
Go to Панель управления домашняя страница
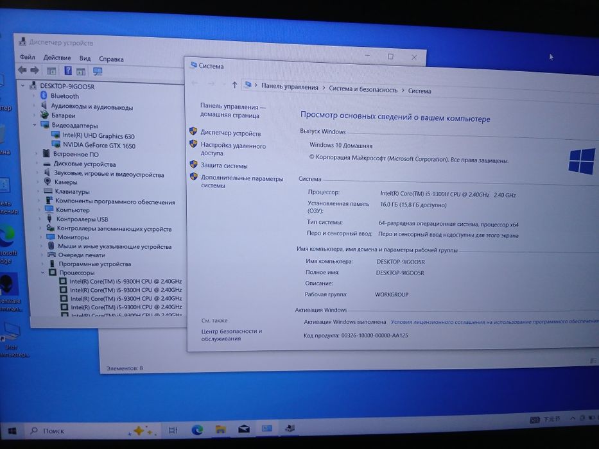232,111
